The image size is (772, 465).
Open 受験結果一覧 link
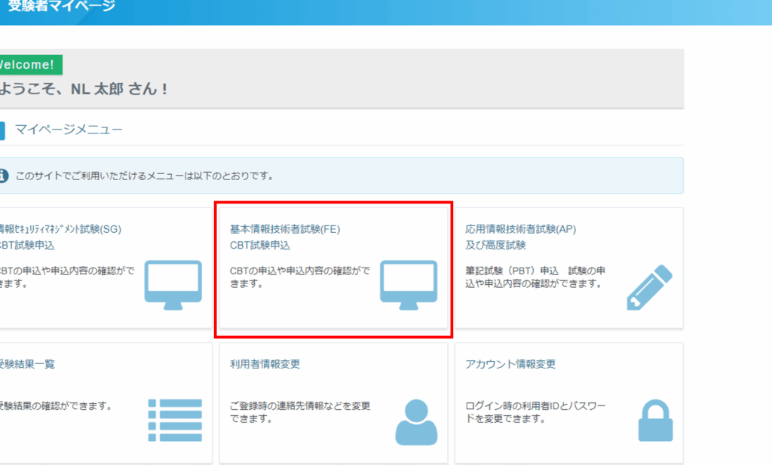point(27,364)
